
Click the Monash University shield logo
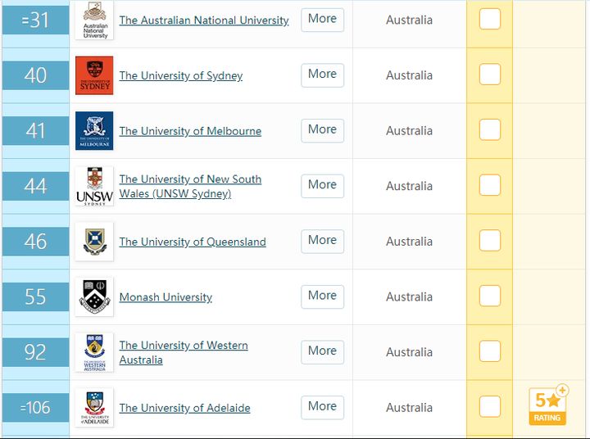coord(94,296)
